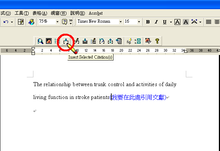Click the character shading A button
The height and width of the screenshot is (151, 220).
pos(186,22)
